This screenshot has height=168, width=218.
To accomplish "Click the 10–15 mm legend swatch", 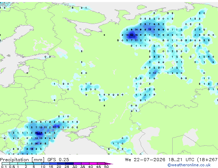I will click(x=45, y=164).
